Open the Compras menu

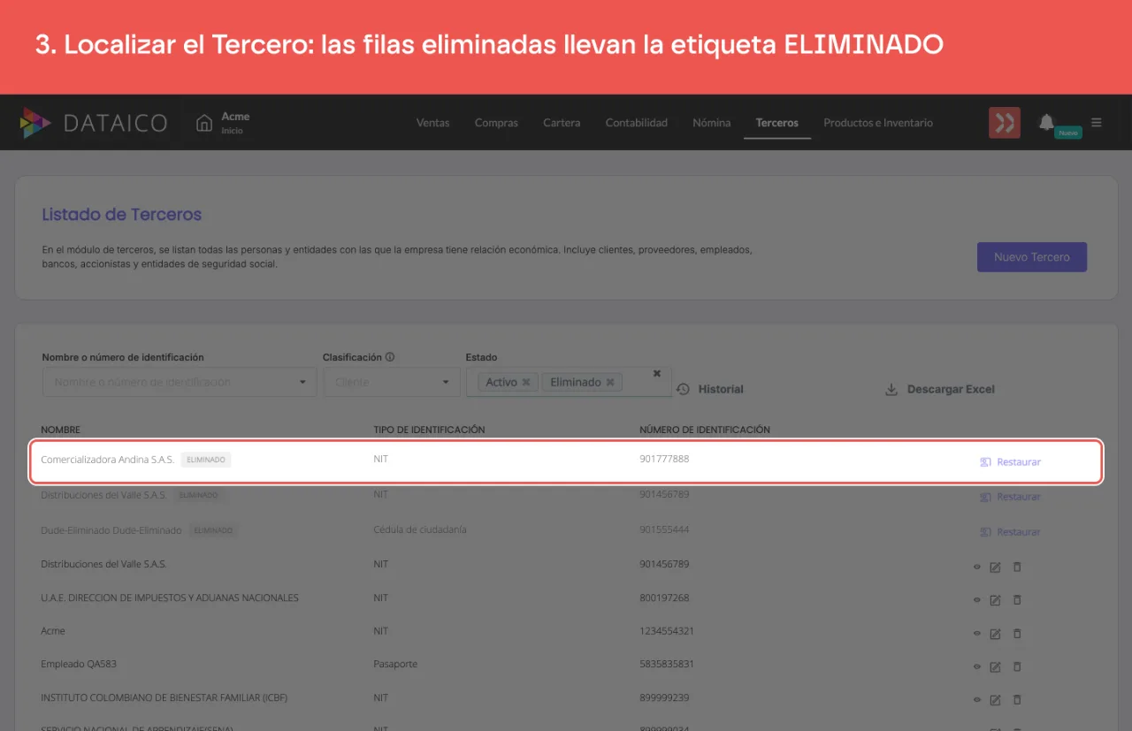pos(496,123)
